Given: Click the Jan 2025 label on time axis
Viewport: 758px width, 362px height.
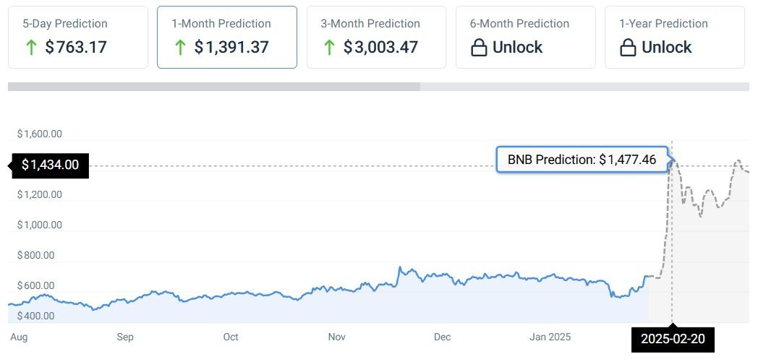Looking at the screenshot, I should point(550,337).
